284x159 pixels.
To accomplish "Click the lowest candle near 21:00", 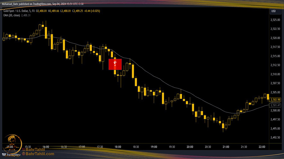I will pyautogui.click(x=223, y=126).
